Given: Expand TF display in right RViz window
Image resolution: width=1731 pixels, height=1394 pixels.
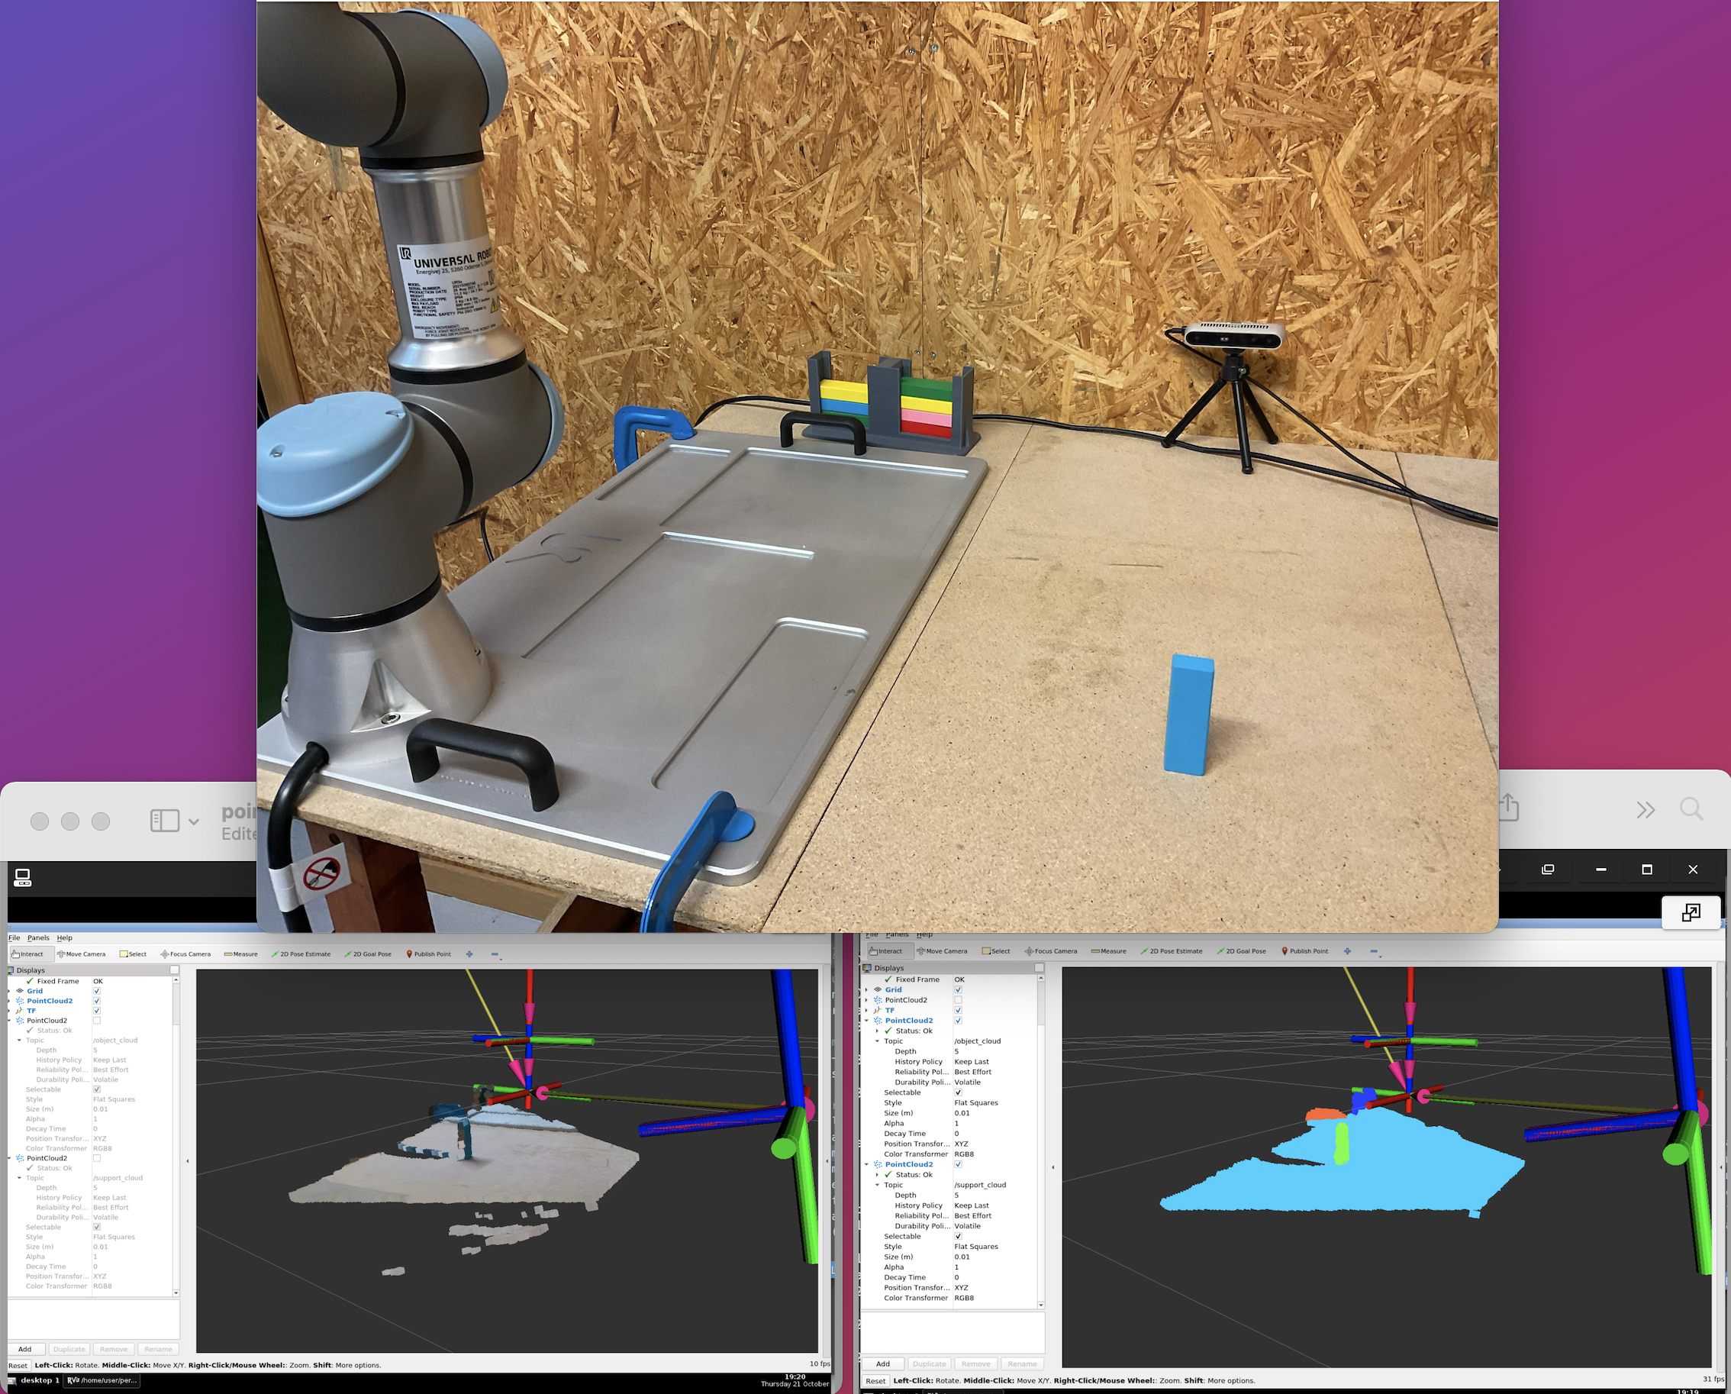Looking at the screenshot, I should point(866,1010).
